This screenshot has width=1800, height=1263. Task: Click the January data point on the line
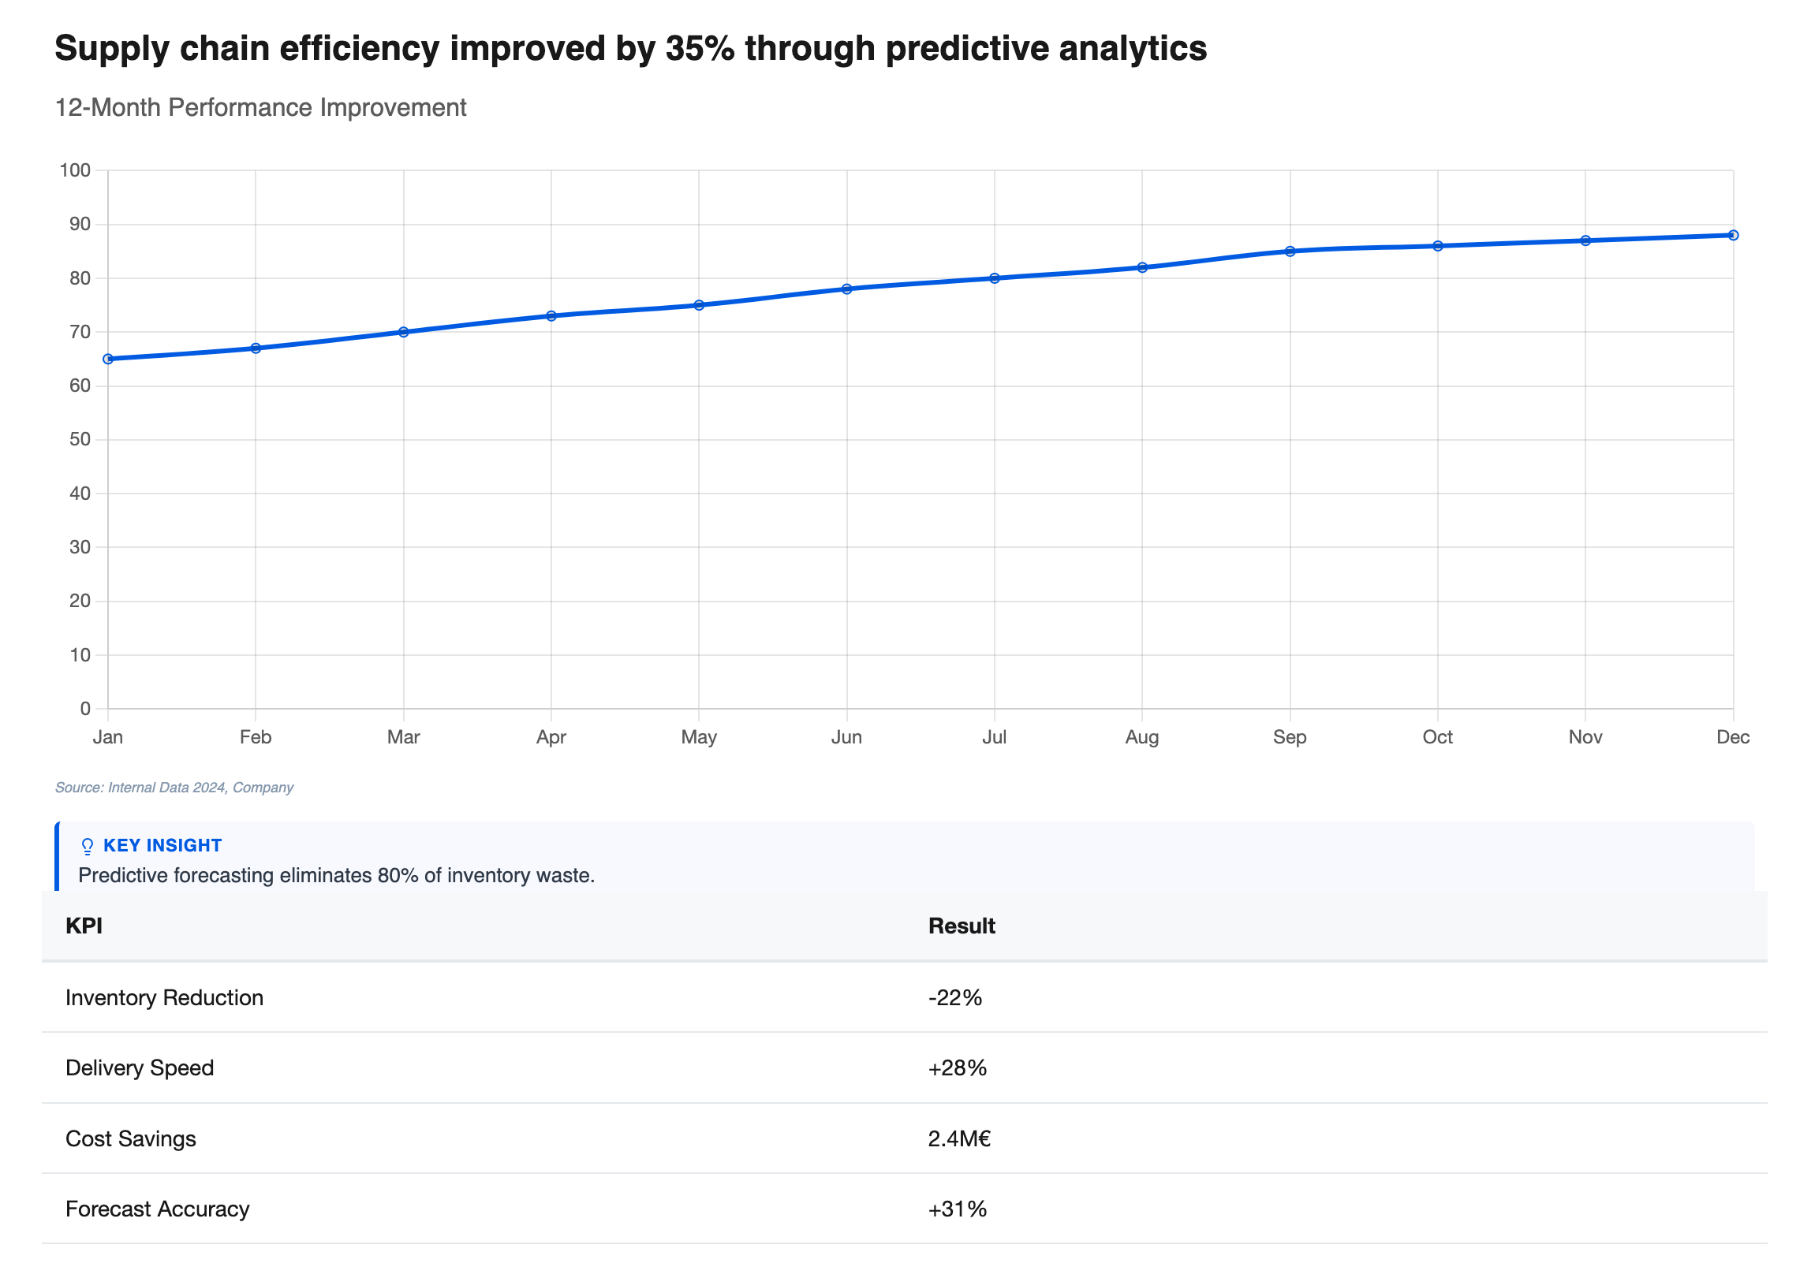coord(109,359)
